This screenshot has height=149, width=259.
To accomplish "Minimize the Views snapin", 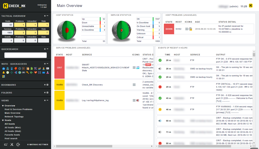I will (47, 100).
